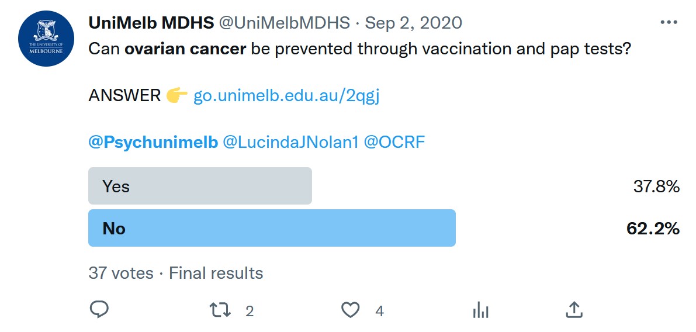Open Sep 2, 2020 tweet timestamp
The height and width of the screenshot is (332, 696).
(x=414, y=23)
